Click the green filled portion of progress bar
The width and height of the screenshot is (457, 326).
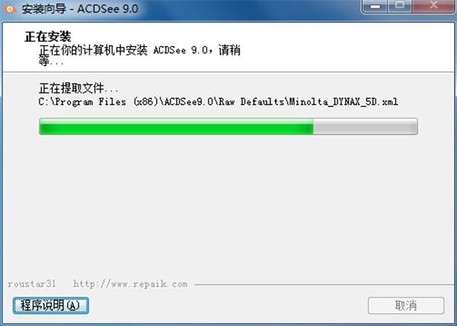click(177, 126)
